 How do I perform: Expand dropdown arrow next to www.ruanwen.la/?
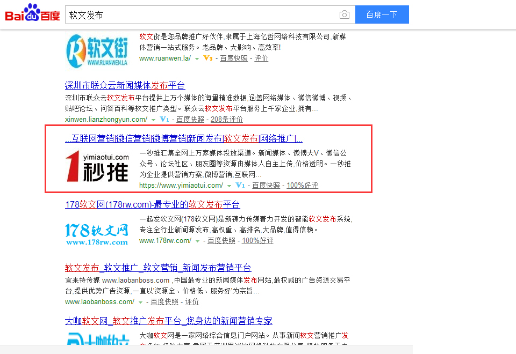point(197,59)
